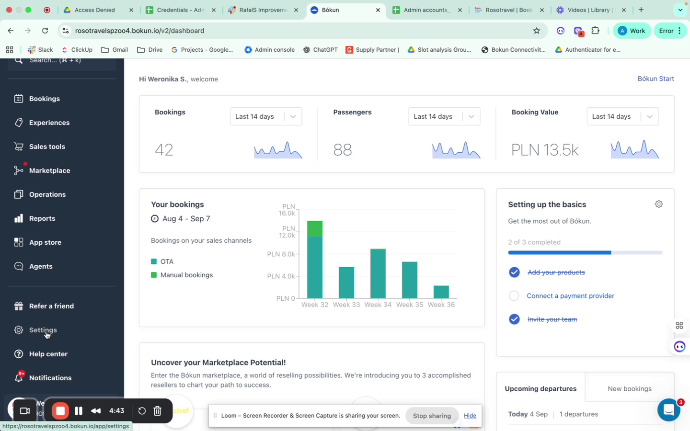Open the Booking Value period dropdown

[x=622, y=116]
